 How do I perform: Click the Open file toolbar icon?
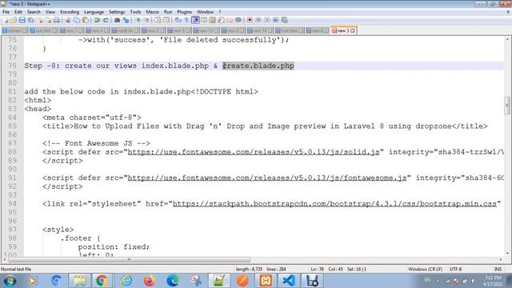(14, 20)
